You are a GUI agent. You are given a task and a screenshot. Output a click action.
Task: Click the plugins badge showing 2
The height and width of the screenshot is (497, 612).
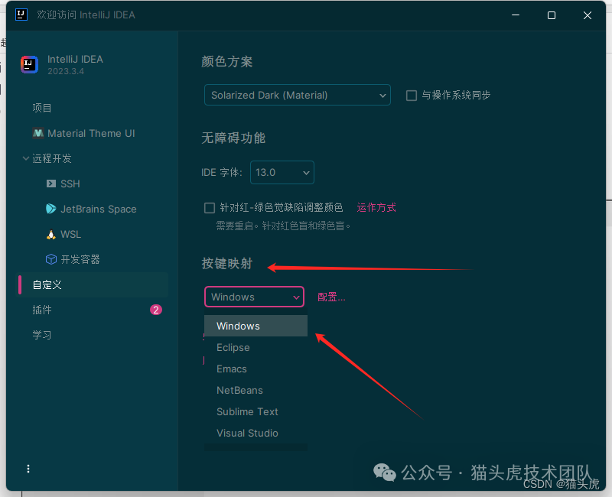point(156,310)
